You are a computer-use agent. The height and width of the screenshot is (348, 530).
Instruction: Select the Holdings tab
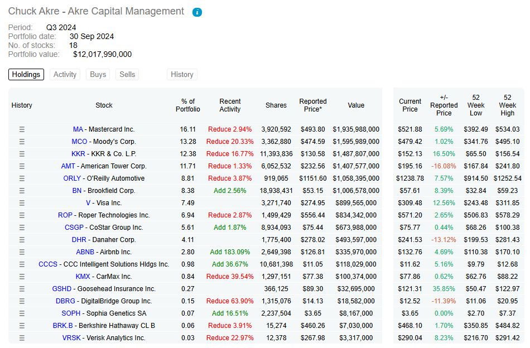pyautogui.click(x=26, y=75)
